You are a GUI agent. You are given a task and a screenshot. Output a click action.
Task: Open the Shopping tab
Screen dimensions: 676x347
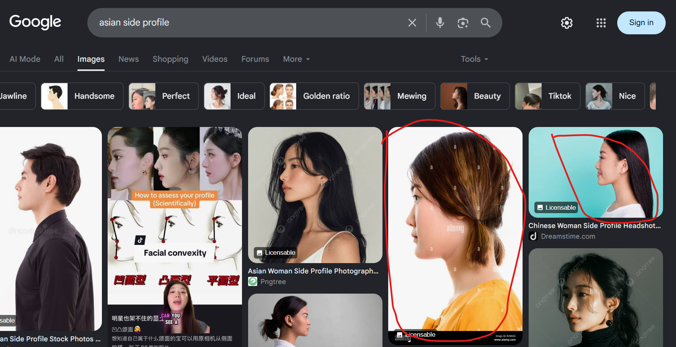point(170,59)
